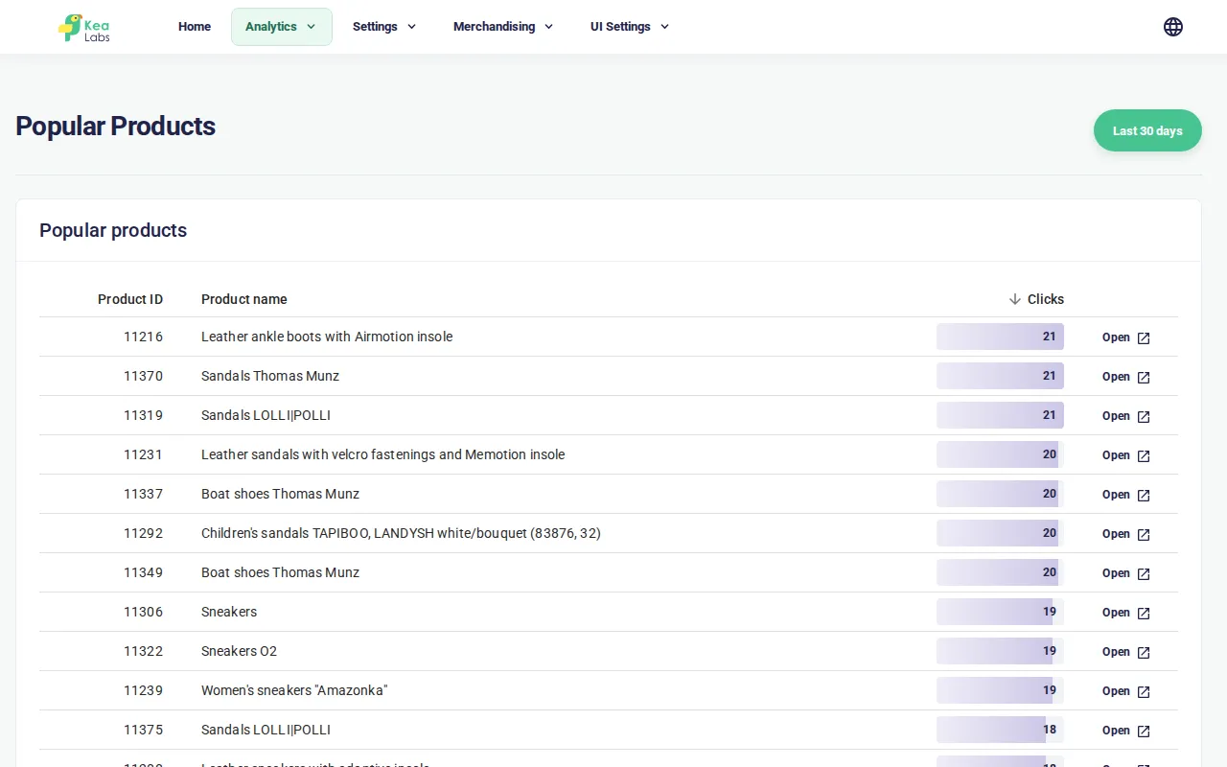
Task: Click Sandals LOLLI|POLLI name for 11319
Action: coord(266,415)
